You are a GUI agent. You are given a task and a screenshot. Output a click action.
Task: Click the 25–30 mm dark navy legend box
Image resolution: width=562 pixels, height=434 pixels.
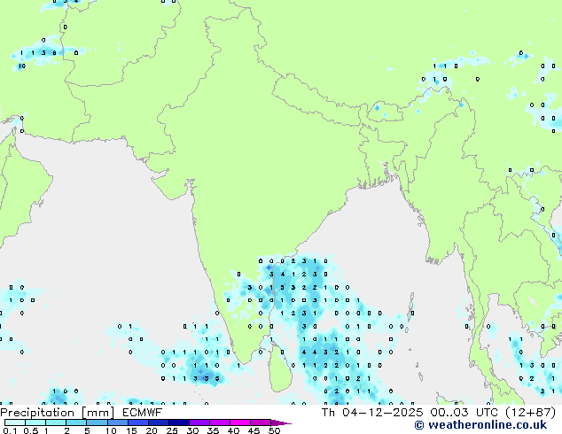(178, 422)
